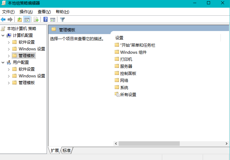Click the folder icon beside 服务器
Image resolution: width=230 pixels, height=160 pixels.
coord(117,66)
